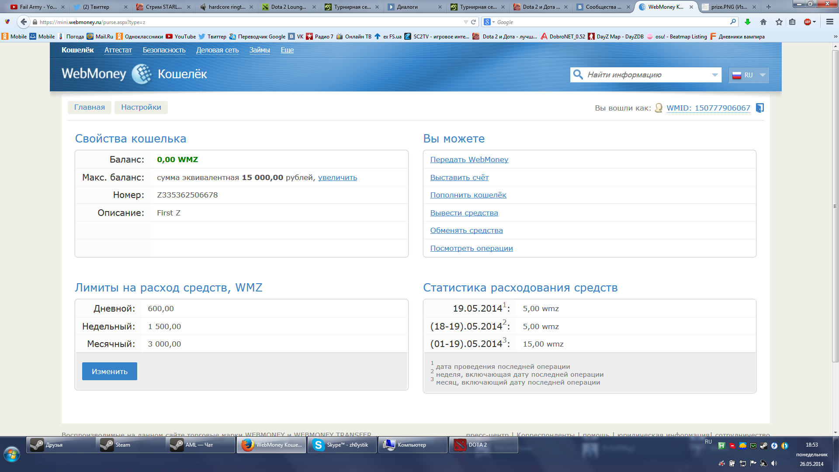This screenshot has width=839, height=472.
Task: Open the Аттестат menu item
Action: tap(118, 50)
